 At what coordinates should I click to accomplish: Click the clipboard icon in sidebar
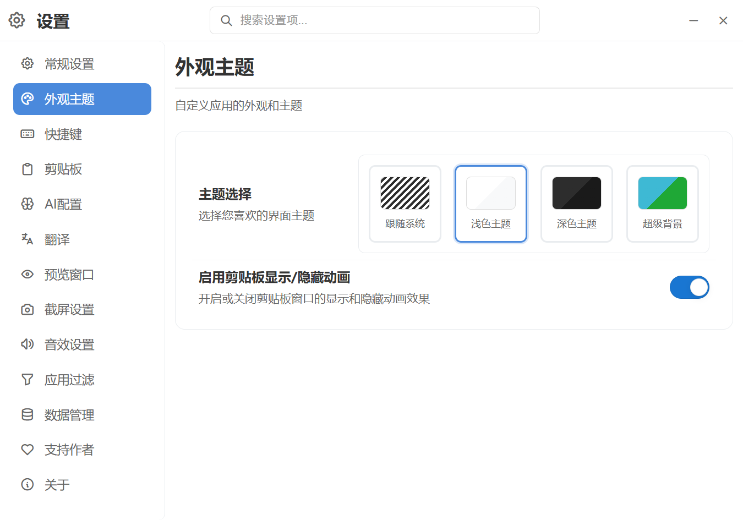(27, 169)
